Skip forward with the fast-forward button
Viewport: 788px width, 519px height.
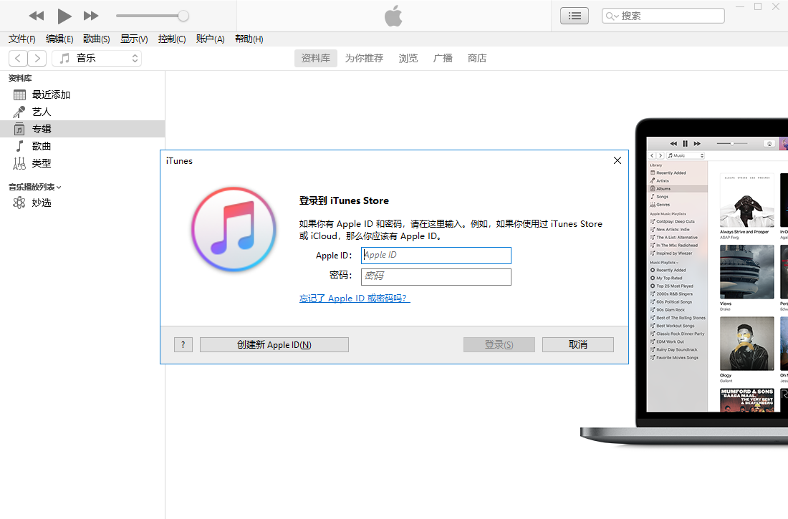91,16
